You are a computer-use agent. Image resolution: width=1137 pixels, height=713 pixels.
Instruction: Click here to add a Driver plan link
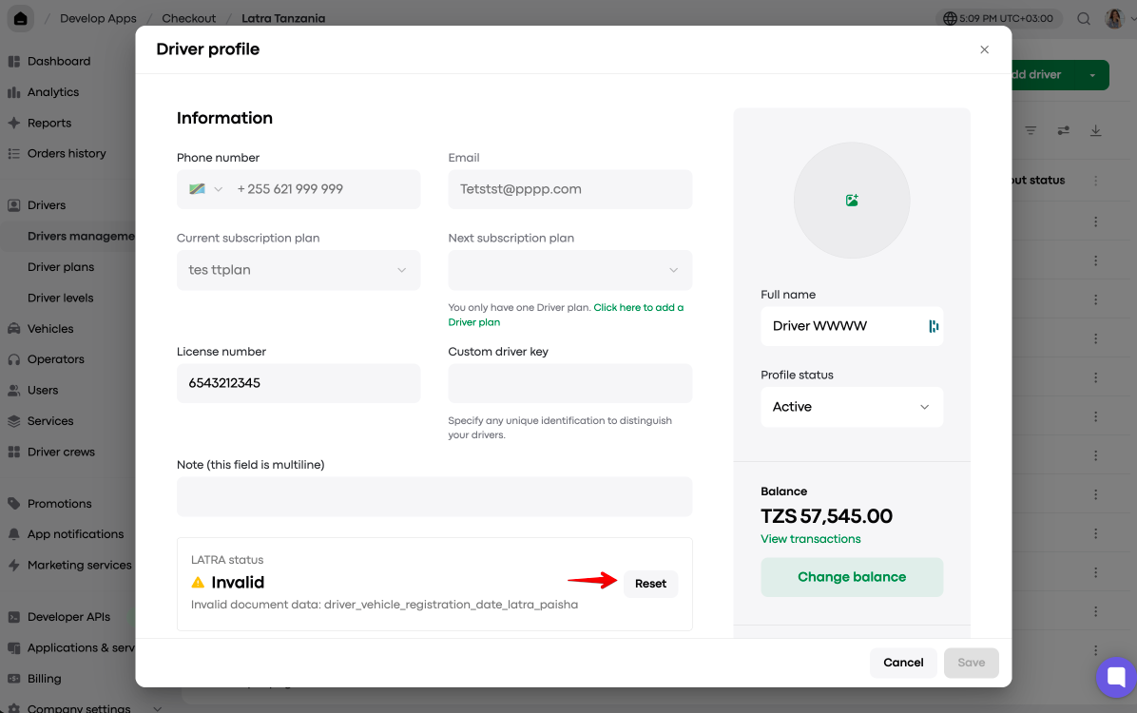click(566, 315)
